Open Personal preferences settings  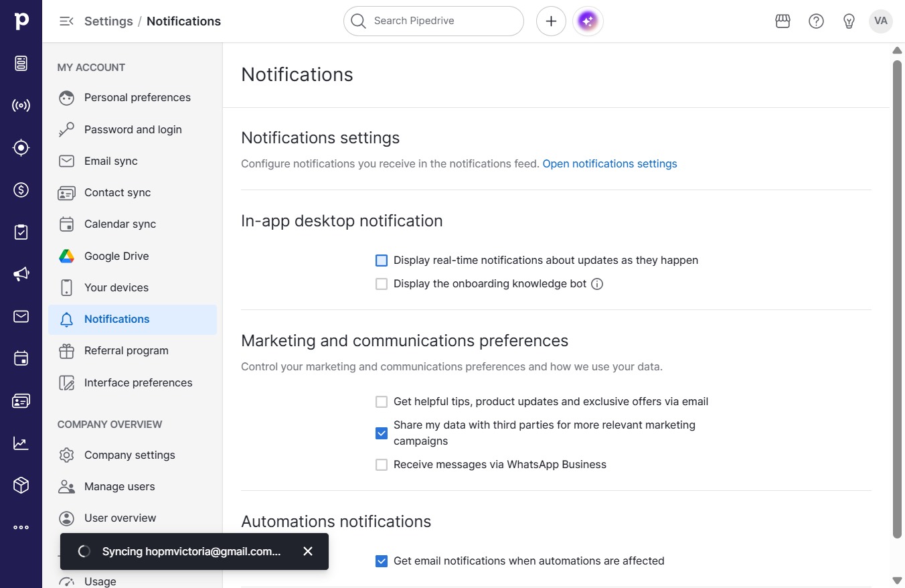(x=133, y=98)
